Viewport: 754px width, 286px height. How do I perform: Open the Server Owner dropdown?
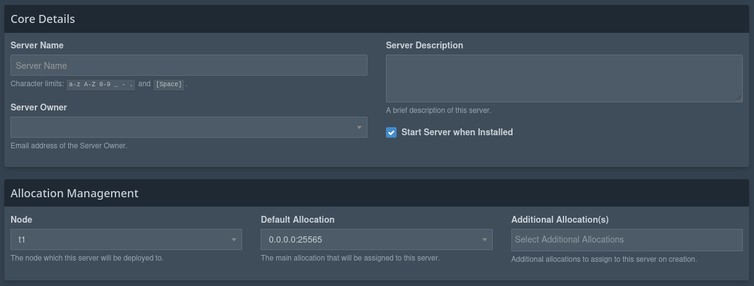[189, 127]
